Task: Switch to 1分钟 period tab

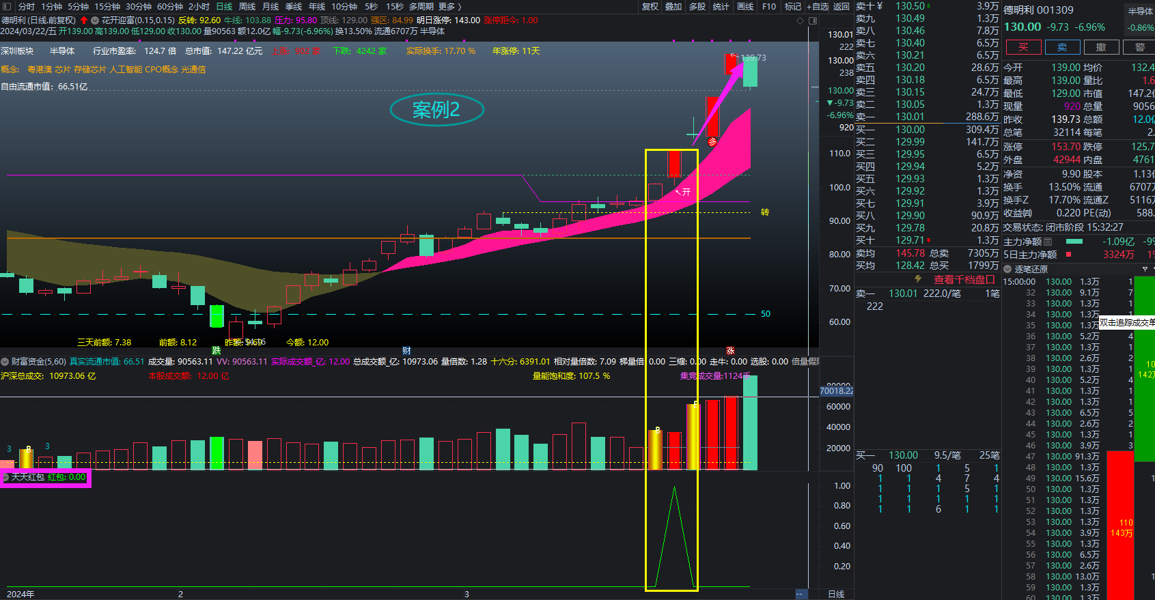Action: pyautogui.click(x=52, y=6)
